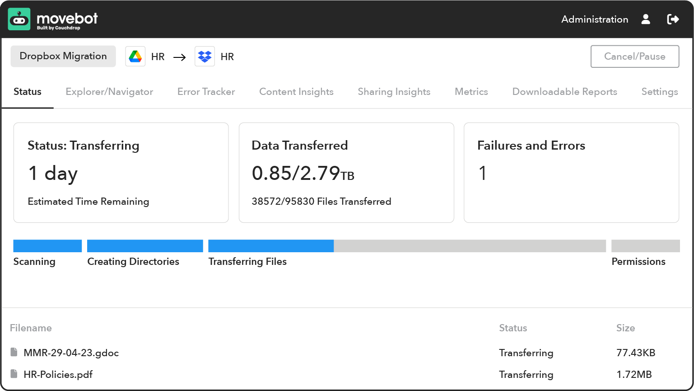Click the movebot robot logo icon
Viewport: 694px width, 391px height.
(x=19, y=19)
